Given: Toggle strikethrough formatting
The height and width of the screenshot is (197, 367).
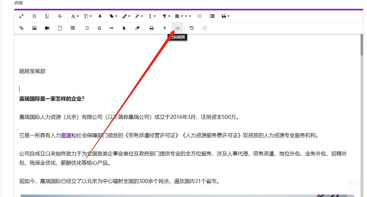Looking at the screenshot, I should point(60,16).
